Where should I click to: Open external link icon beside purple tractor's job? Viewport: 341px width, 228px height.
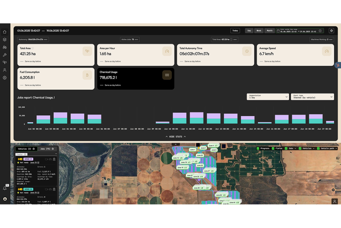[x=38, y=163]
